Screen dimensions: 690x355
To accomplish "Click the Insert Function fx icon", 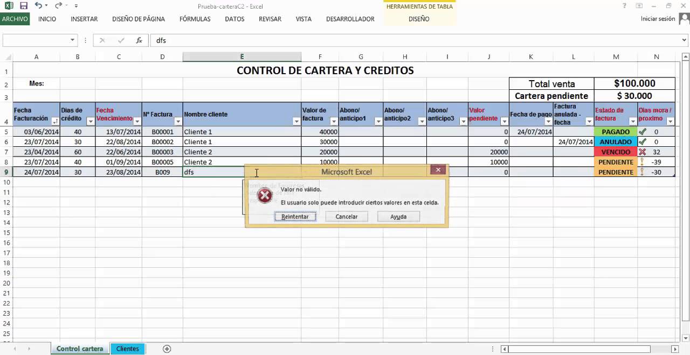I will coord(139,40).
